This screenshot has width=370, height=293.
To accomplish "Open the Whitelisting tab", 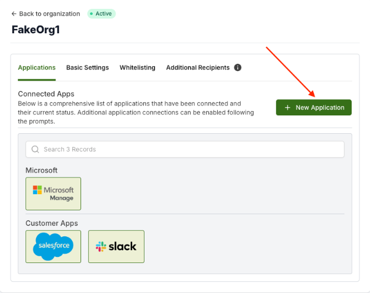I will 137,68.
